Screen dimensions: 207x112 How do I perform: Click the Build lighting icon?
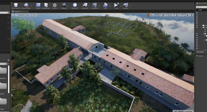105,6
